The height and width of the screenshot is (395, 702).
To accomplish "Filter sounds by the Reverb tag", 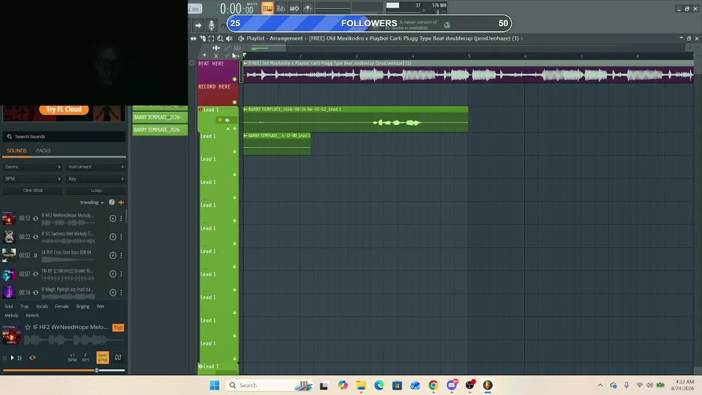I will click(x=32, y=315).
